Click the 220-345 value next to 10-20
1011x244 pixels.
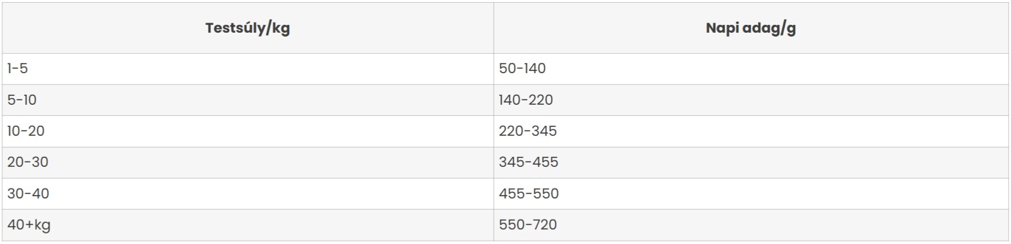coord(528,131)
